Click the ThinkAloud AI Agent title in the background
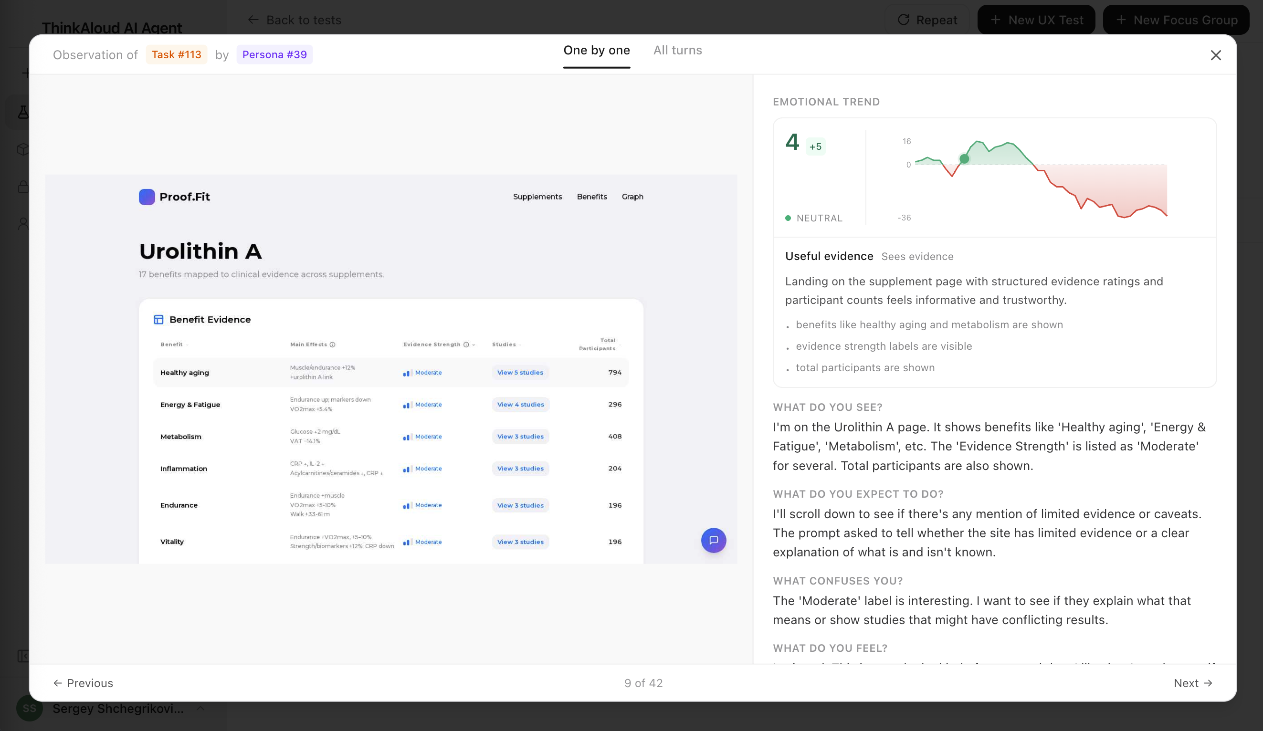 [x=112, y=28]
